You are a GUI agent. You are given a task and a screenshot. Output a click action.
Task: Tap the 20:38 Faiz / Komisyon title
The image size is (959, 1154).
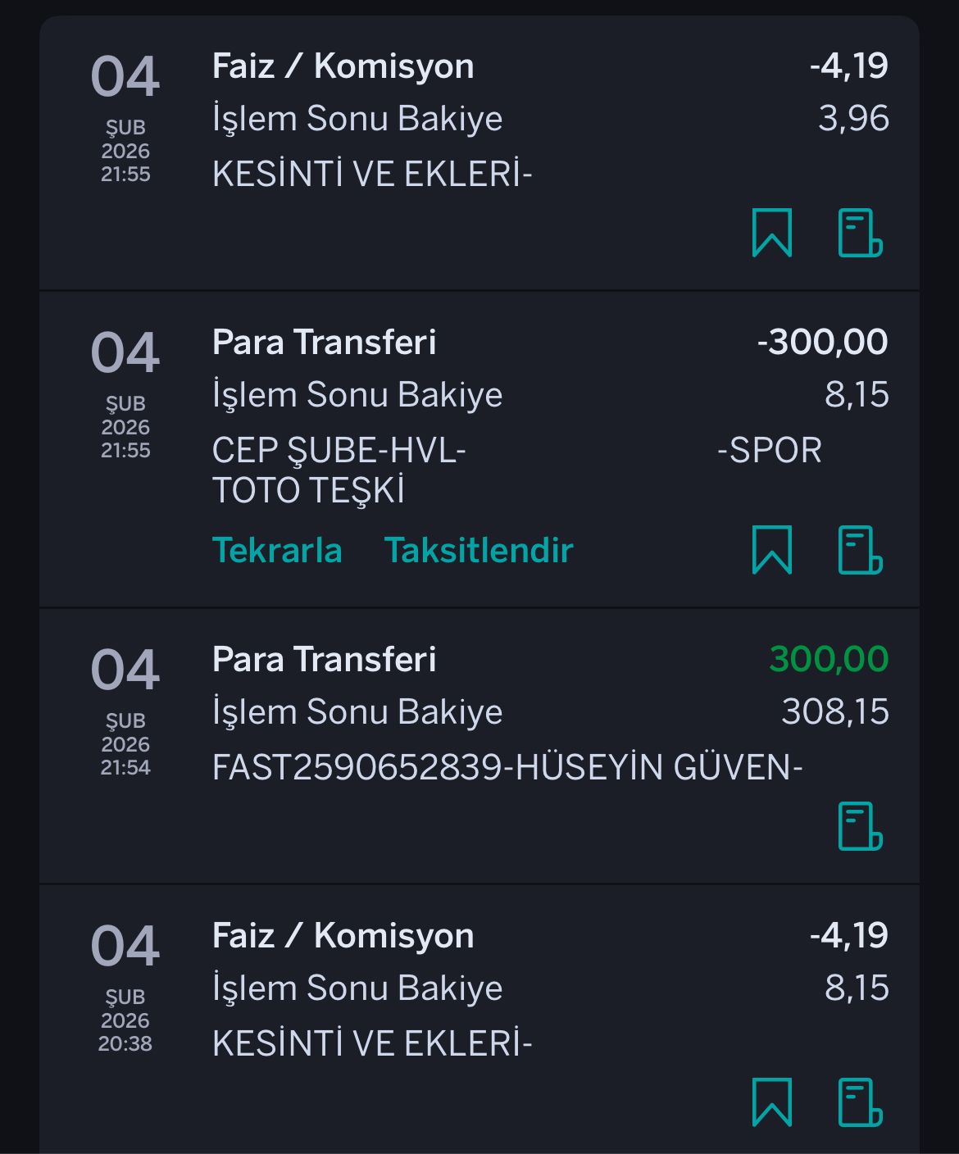coord(343,936)
